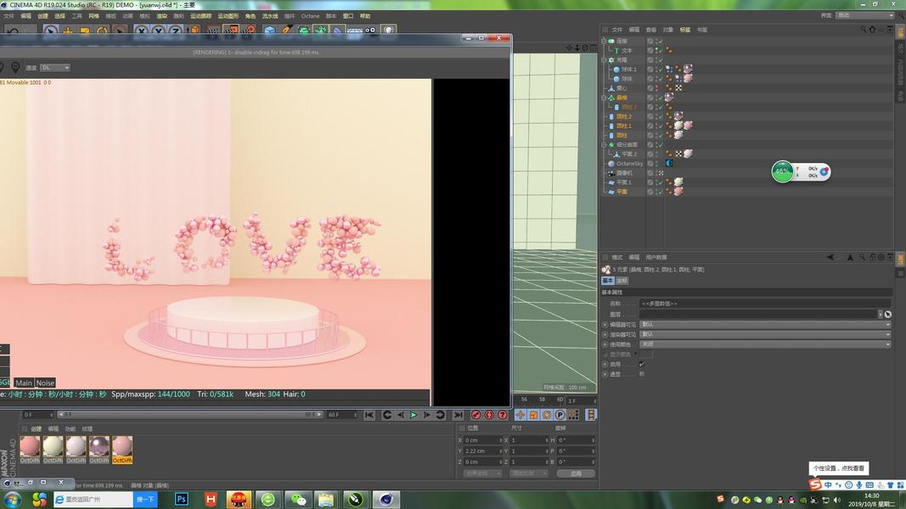Click the 搜一下 search button on taskbar

[x=145, y=499]
